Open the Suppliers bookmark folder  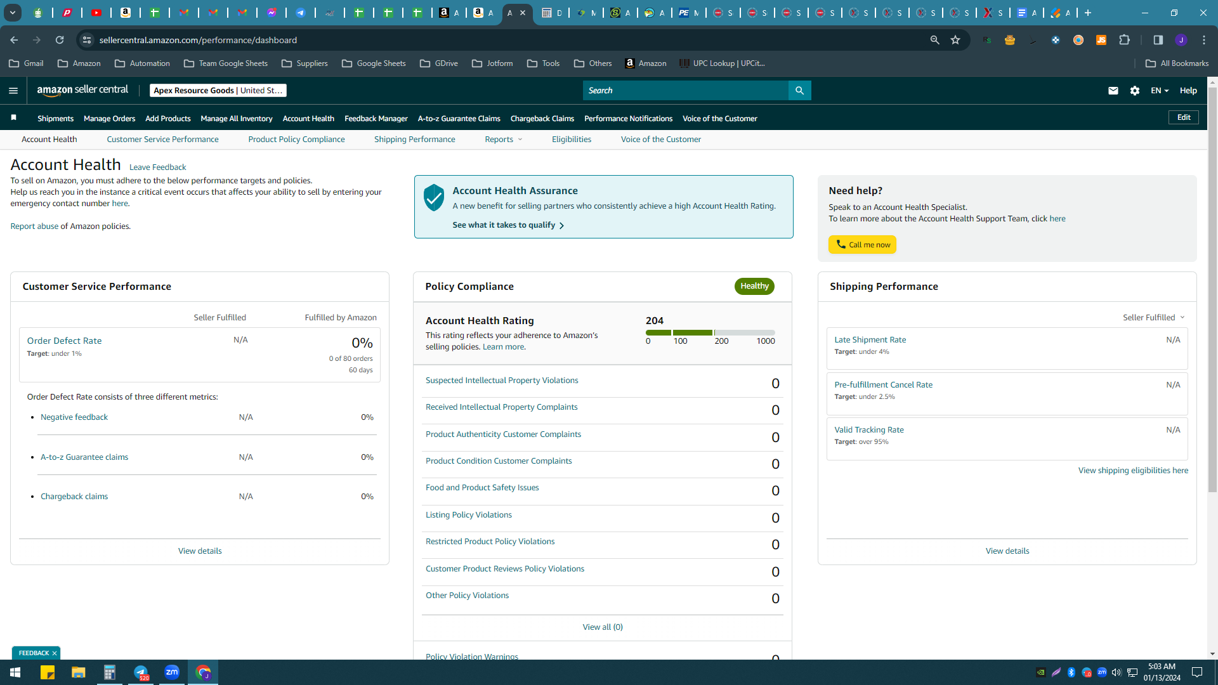point(304,63)
